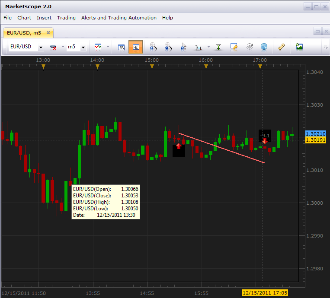This screenshot has width=330, height=298.
Task: Click the vertical autoscale icon
Action: click(219, 47)
